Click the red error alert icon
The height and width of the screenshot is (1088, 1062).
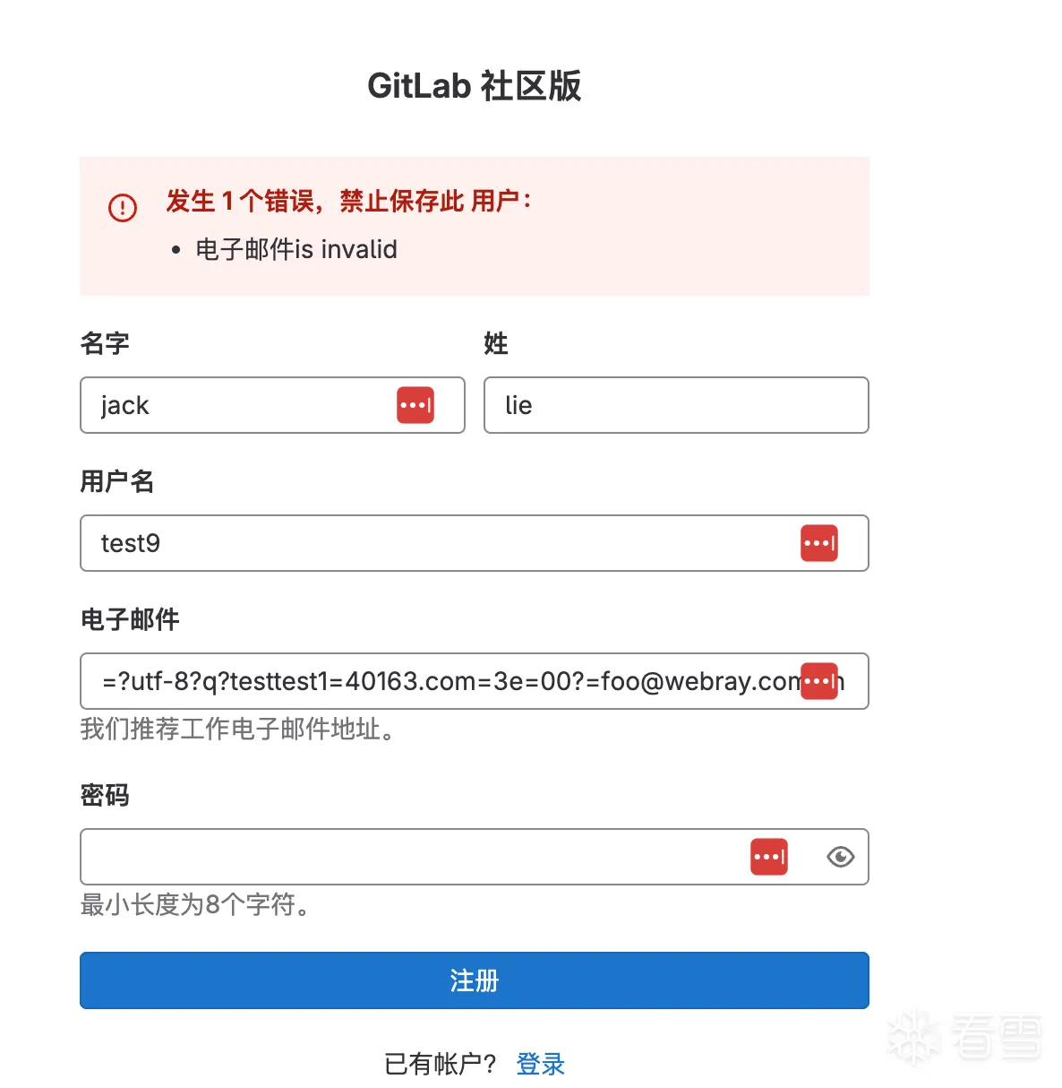123,208
